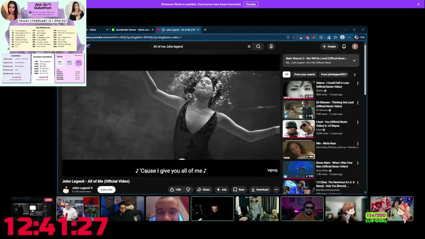Click the Favorites collections toolbar icon
Image resolution: width=425 pixels, height=239 pixels.
(x=335, y=37)
